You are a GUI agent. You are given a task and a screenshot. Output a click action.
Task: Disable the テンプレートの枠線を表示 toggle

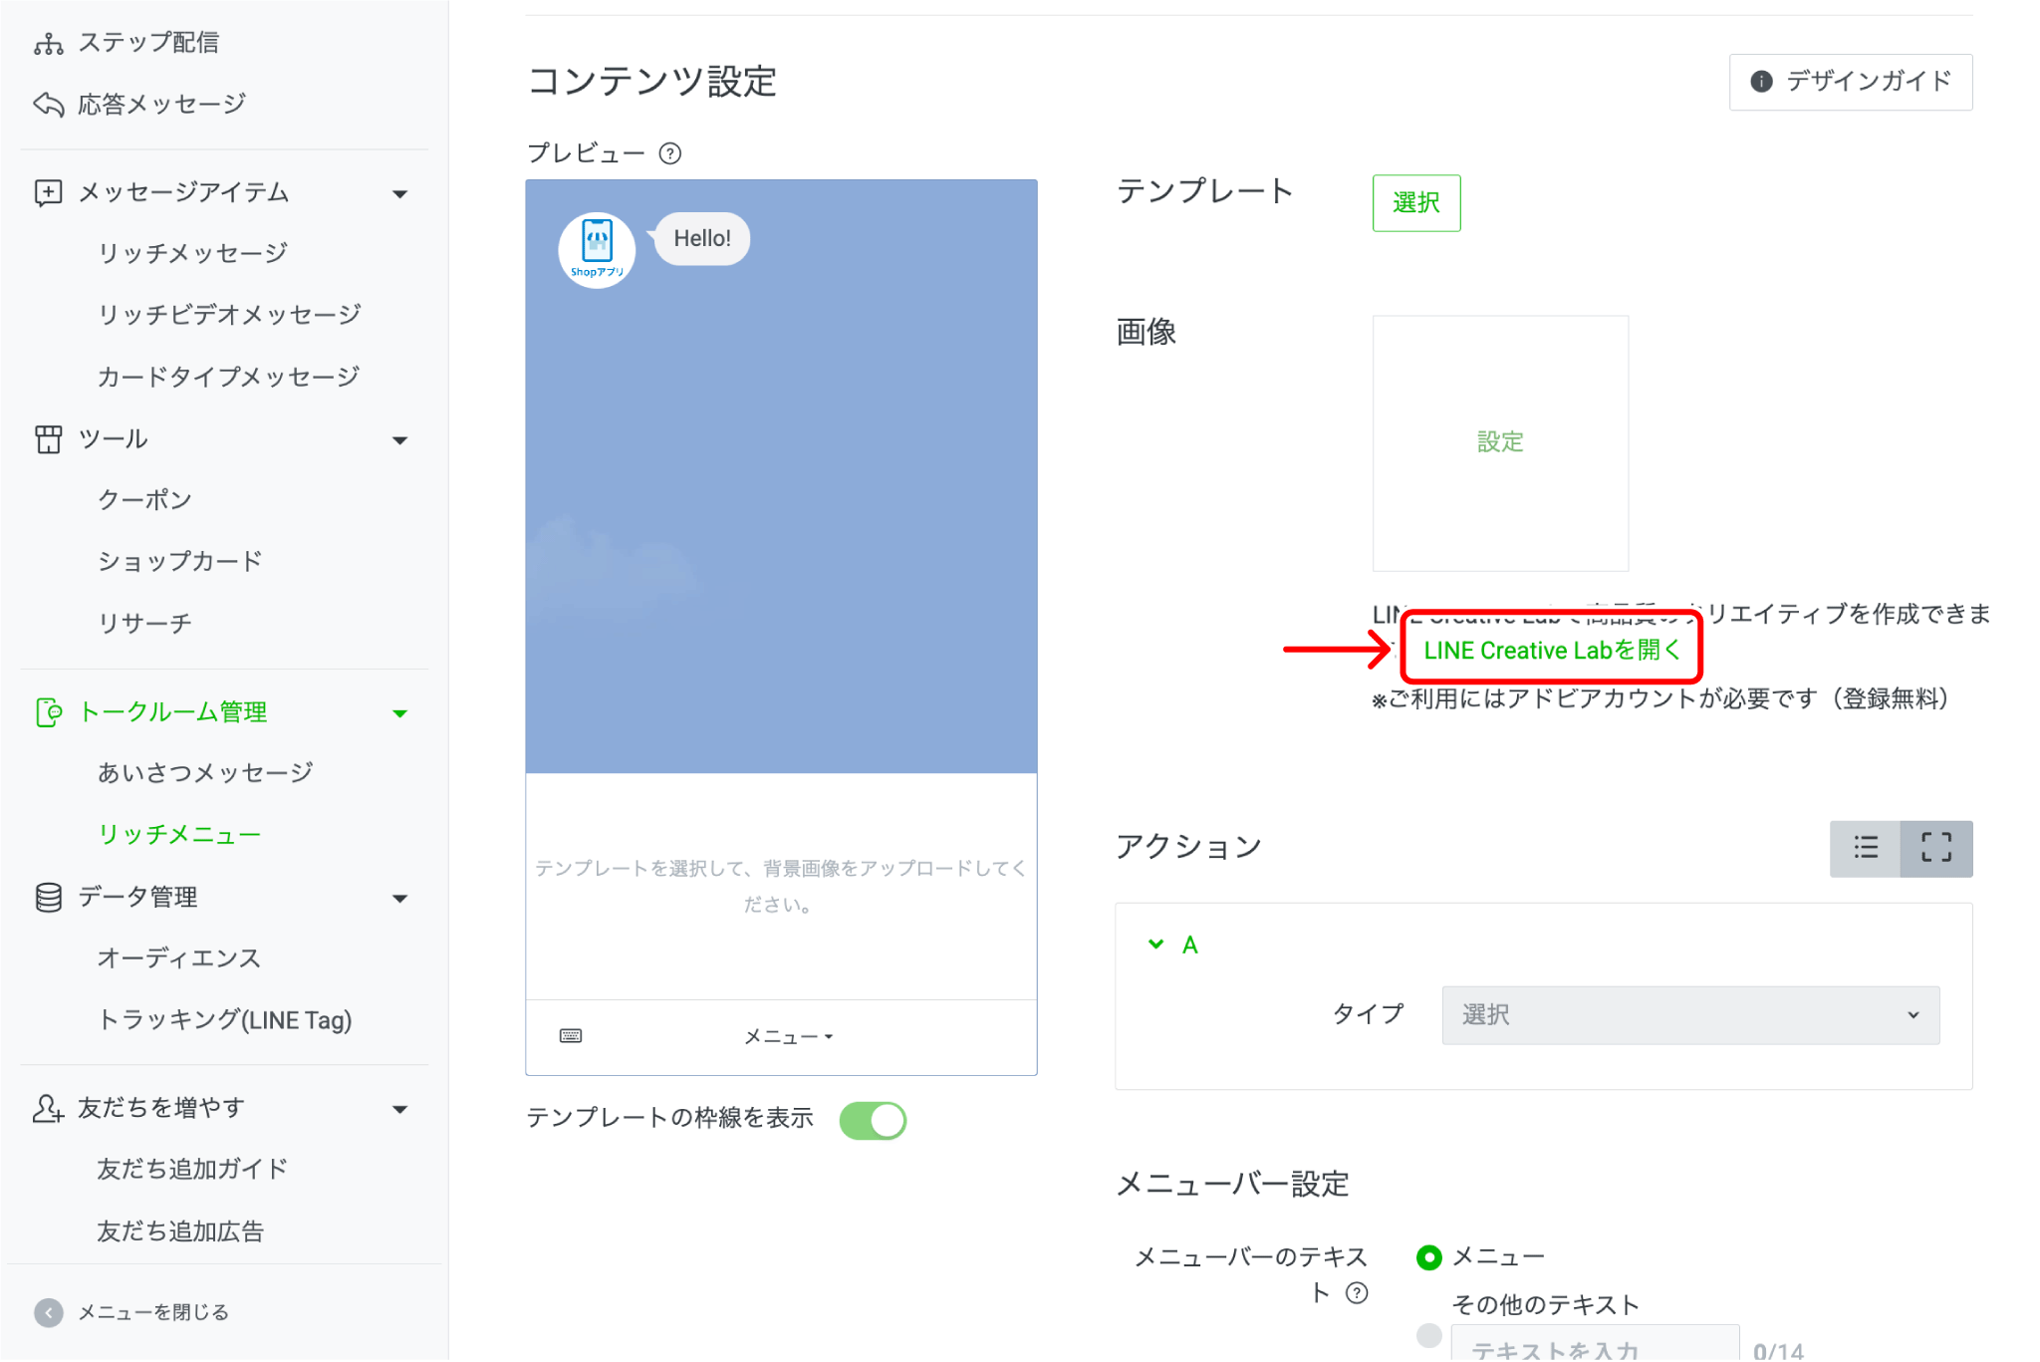coord(872,1119)
